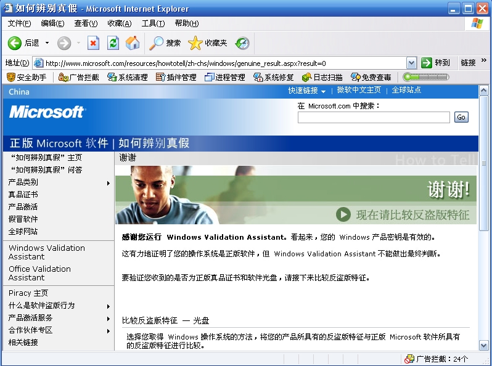Open the 编辑(E) menu
Viewport: 492px width, 366px height.
(x=53, y=23)
